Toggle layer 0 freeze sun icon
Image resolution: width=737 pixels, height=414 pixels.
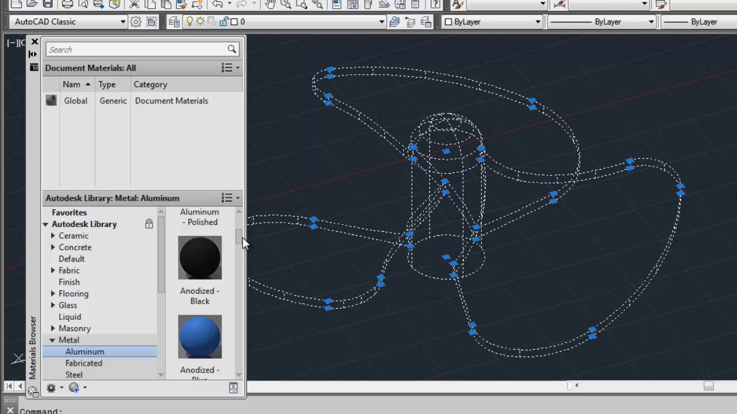tap(200, 22)
